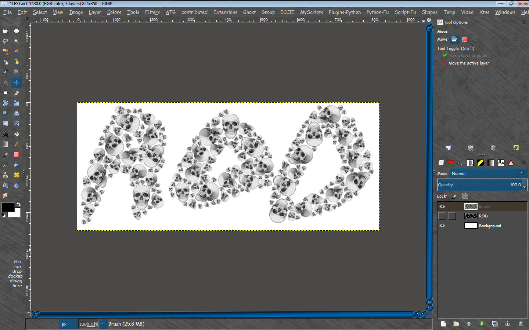Image resolution: width=529 pixels, height=330 pixels.
Task: Reset tool options to defaults
Action: coord(516,148)
